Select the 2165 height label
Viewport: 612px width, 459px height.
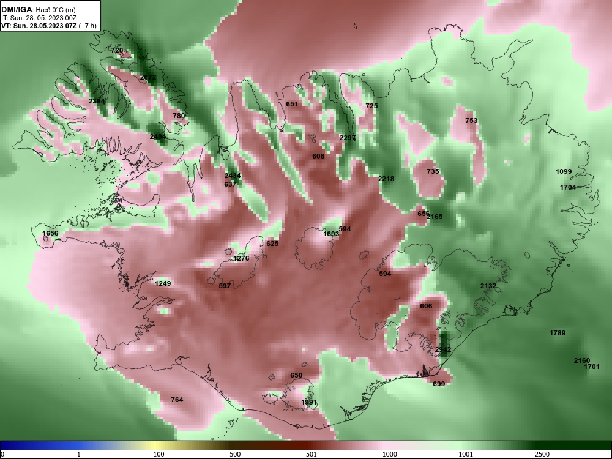(435, 217)
